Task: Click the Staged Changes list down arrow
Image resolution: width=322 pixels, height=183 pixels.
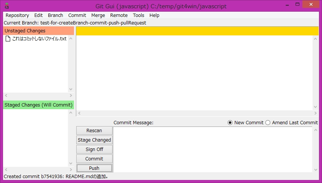Action: pyautogui.click(x=71, y=163)
